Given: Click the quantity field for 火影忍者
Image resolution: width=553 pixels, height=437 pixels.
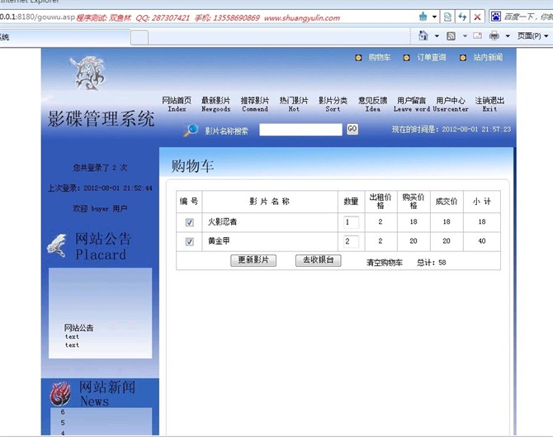Looking at the screenshot, I should (x=351, y=222).
